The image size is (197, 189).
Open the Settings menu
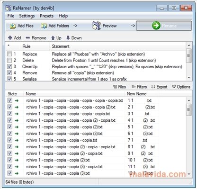(27, 16)
